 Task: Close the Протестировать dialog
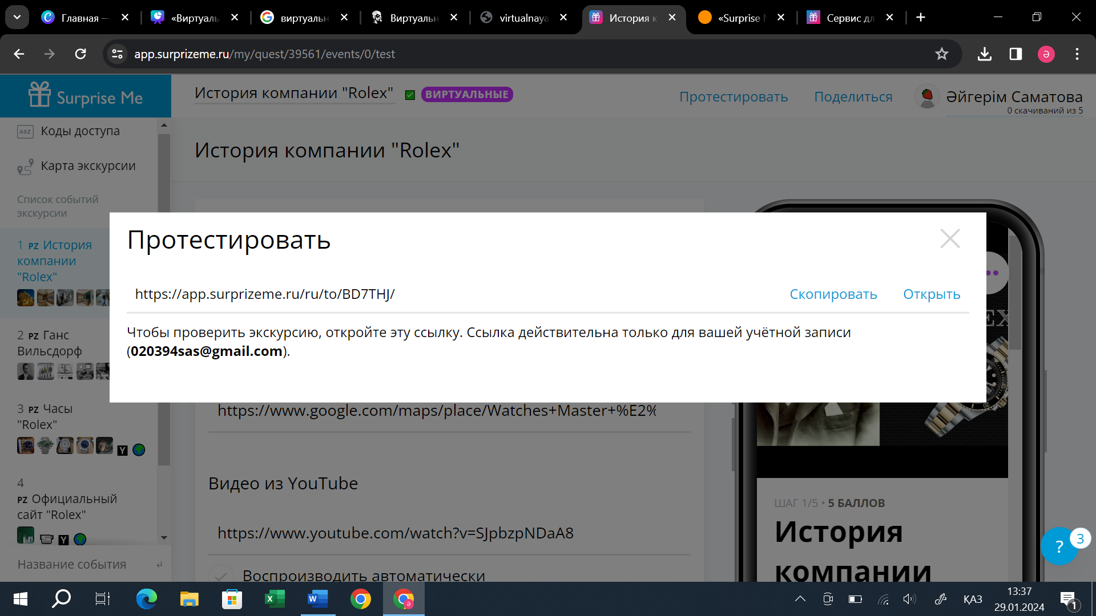(950, 238)
